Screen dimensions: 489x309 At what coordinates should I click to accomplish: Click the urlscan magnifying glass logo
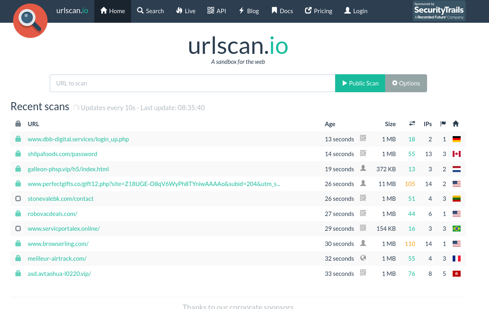(30, 21)
